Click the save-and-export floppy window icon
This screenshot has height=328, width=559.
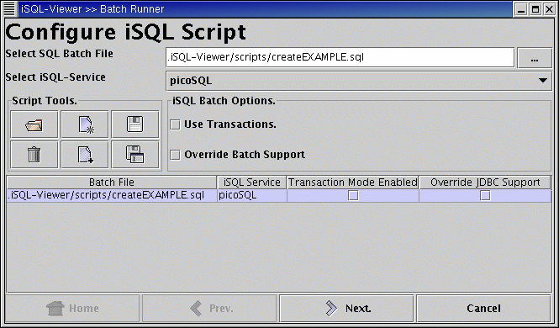pyautogui.click(x=135, y=155)
